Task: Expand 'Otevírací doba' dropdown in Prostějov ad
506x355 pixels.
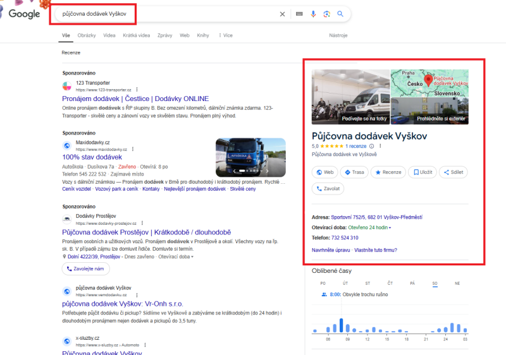Action: [176, 256]
